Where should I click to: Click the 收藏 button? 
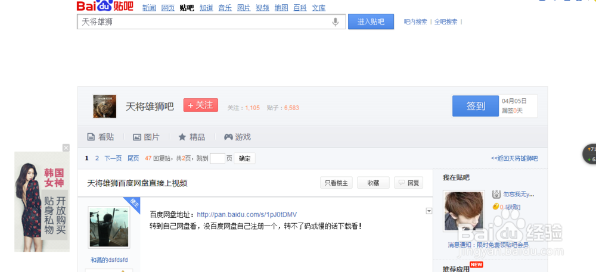373,183
